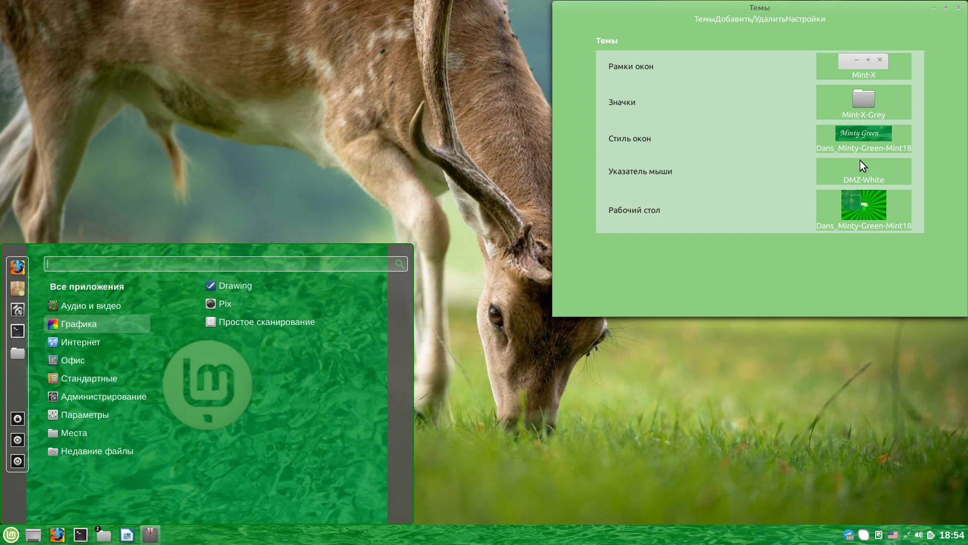Launch Terminal from the menu favorites sidebar
Image resolution: width=968 pixels, height=545 pixels.
(18, 331)
